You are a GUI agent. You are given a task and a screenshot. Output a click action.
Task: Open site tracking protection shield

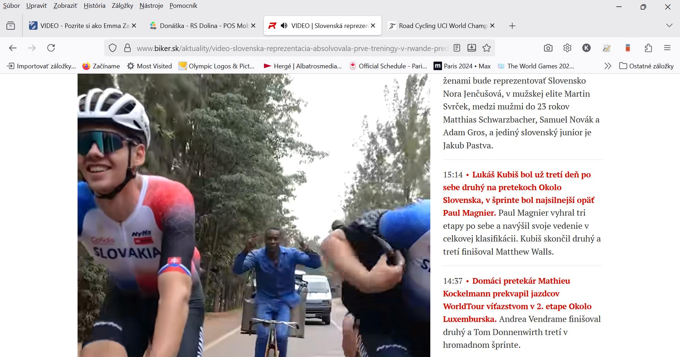coord(113,48)
